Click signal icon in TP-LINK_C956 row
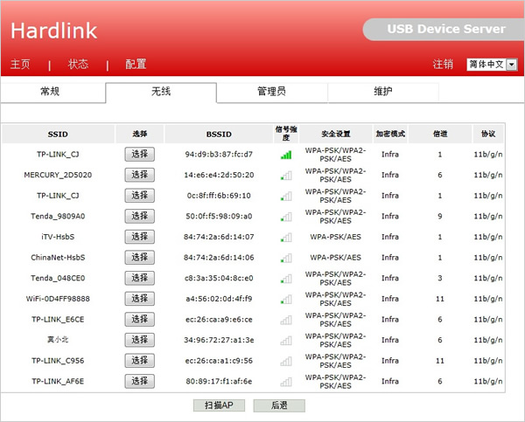Viewport: 525px width, 422px height. (286, 361)
